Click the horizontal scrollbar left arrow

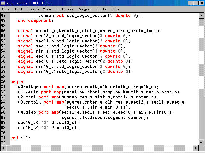click(x=3, y=148)
